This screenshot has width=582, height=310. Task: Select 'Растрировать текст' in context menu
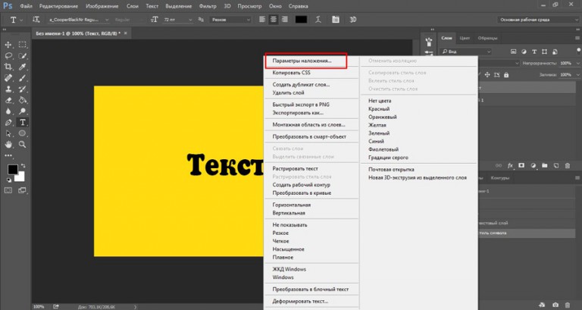(x=296, y=168)
